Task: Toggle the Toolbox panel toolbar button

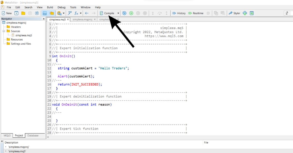Action: pyautogui.click(x=52, y=13)
